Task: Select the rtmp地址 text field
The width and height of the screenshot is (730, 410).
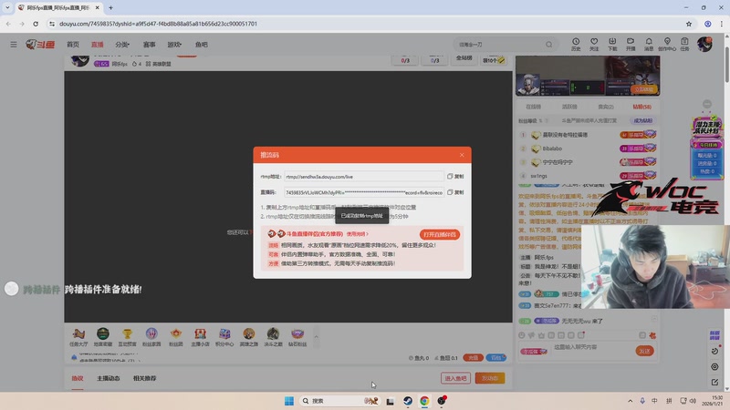Action: [363, 177]
